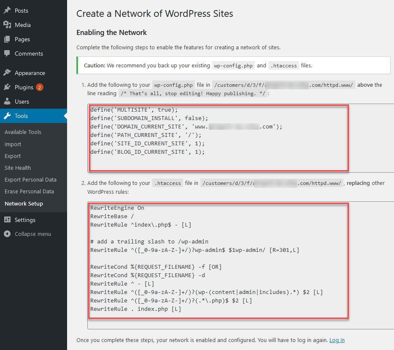Open the Appearance paintbrush icon
Viewport: 394px width, 350px height.
pyautogui.click(x=7, y=72)
